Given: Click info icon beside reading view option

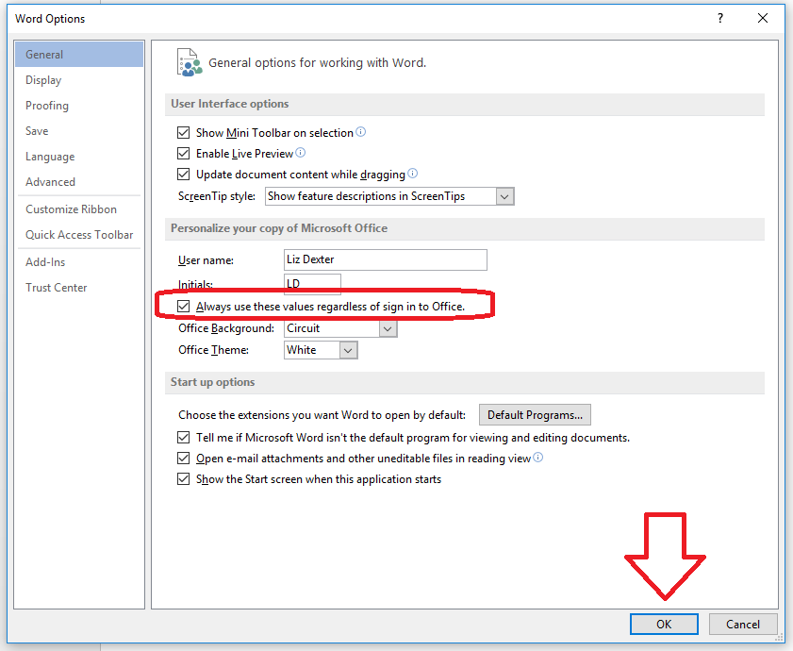Looking at the screenshot, I should pos(538,459).
